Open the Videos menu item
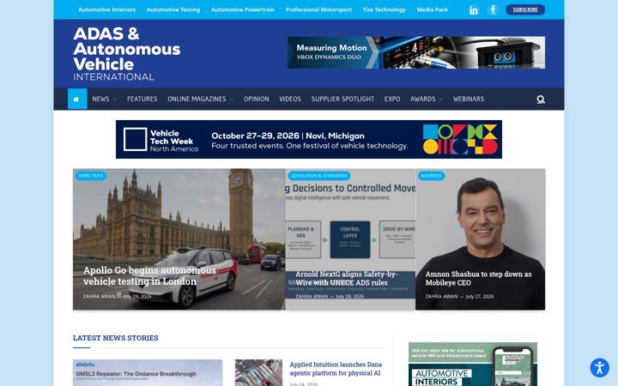This screenshot has height=386, width=618. pyautogui.click(x=290, y=99)
